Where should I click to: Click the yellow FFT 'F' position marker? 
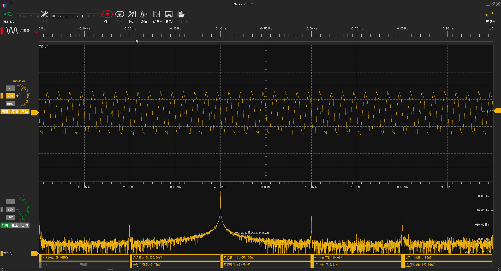point(34,253)
